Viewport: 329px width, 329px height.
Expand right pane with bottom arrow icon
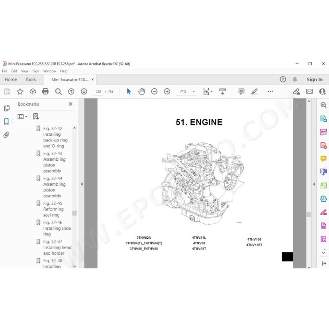coord(324,263)
